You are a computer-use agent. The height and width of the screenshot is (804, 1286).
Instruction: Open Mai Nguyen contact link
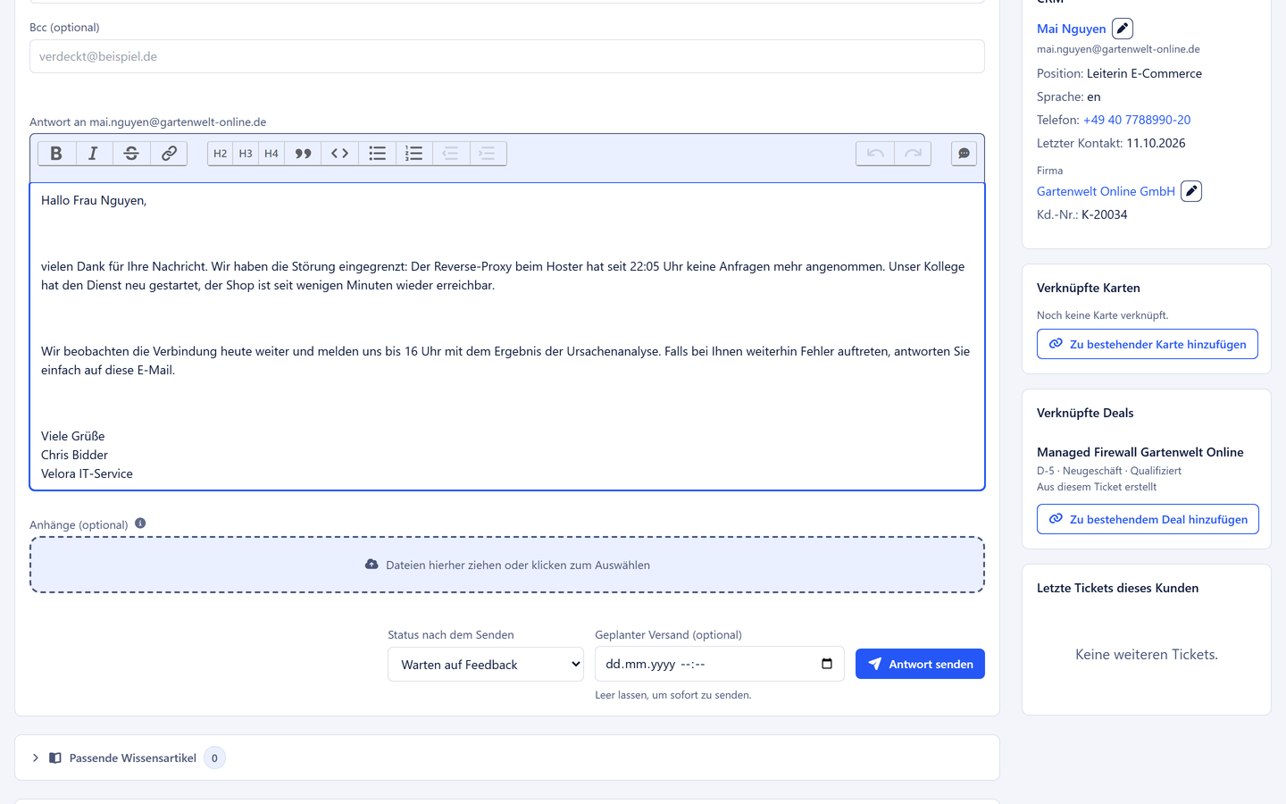(1071, 29)
